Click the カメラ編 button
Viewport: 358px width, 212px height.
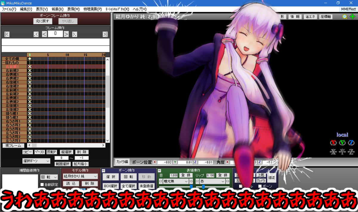click(x=122, y=162)
